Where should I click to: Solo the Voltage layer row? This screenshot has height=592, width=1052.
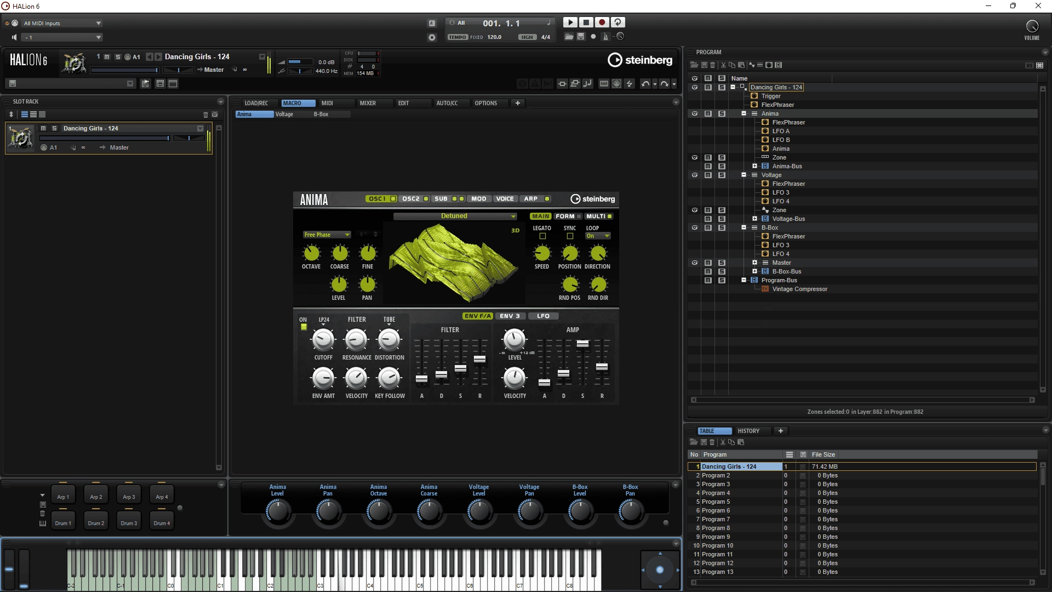(722, 175)
